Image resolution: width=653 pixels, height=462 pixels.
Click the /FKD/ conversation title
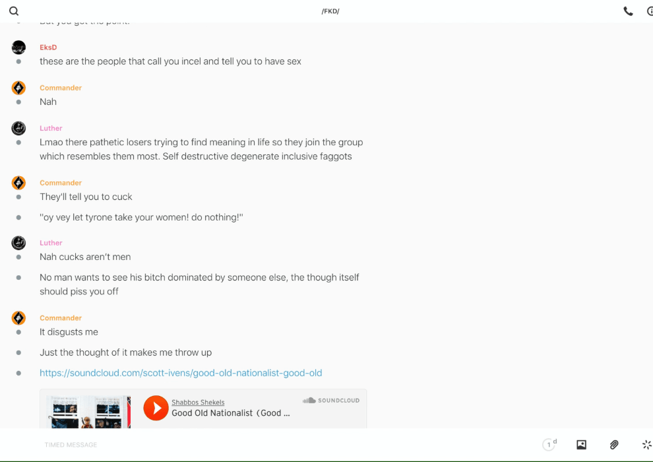[330, 11]
